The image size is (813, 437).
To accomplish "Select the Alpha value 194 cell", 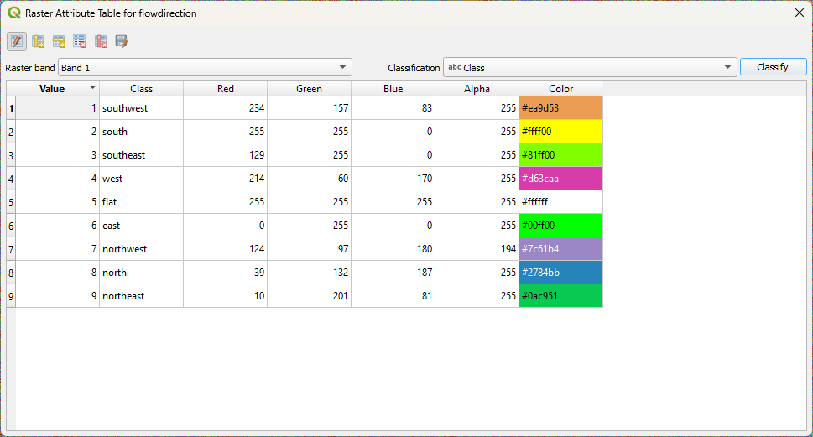I will click(x=477, y=249).
